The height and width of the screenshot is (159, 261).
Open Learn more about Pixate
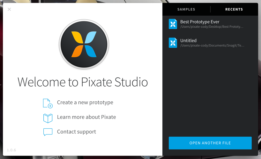point(86,117)
